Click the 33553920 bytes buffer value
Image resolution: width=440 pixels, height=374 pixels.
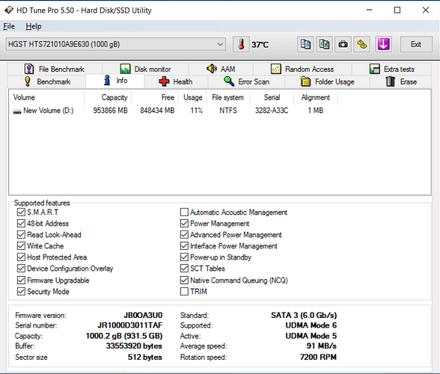(134, 346)
